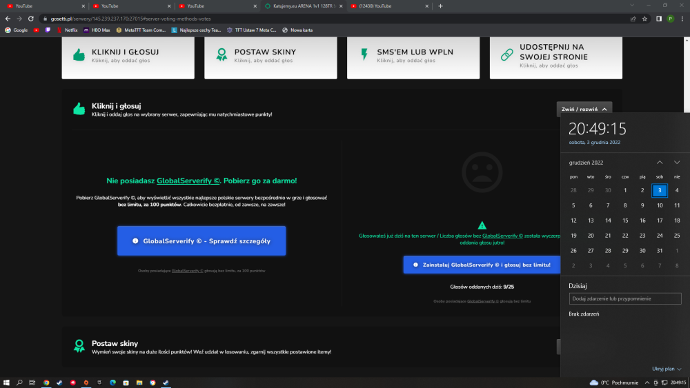Open File Explorer from the taskbar
This screenshot has width=690, height=388.
[x=139, y=382]
